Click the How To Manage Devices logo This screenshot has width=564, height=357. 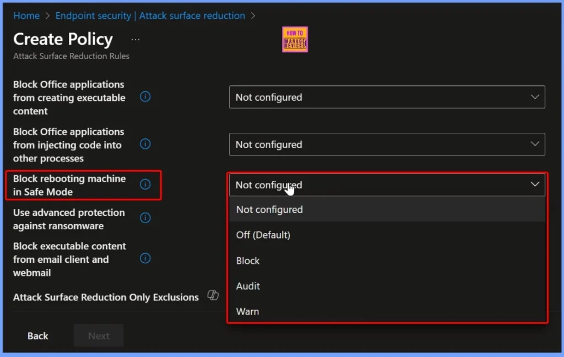pyautogui.click(x=295, y=39)
